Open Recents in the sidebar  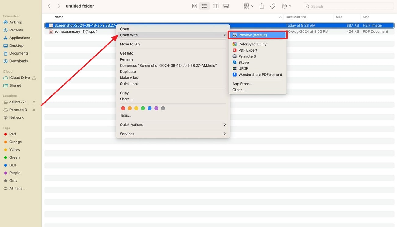[x=13, y=30]
